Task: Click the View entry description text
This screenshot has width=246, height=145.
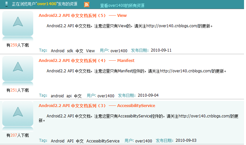Action: (x=130, y=26)
